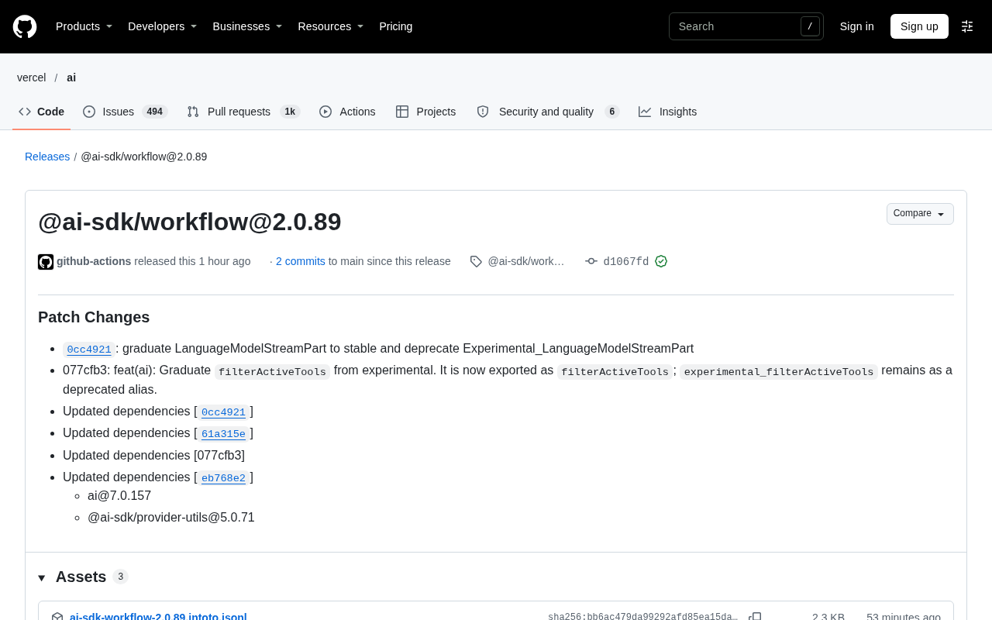Open commit 61a315e
992x620 pixels.
point(223,434)
